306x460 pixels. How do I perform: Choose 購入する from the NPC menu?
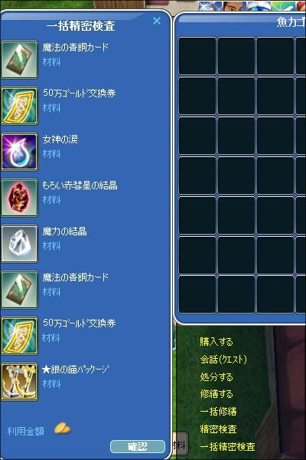click(x=216, y=342)
